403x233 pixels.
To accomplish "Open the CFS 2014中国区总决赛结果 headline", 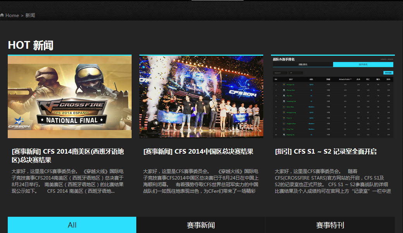I will [x=198, y=151].
